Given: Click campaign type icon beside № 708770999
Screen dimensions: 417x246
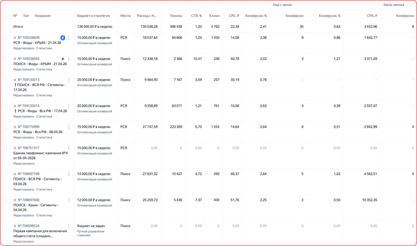Looking at the screenshot, I should 15,127.
